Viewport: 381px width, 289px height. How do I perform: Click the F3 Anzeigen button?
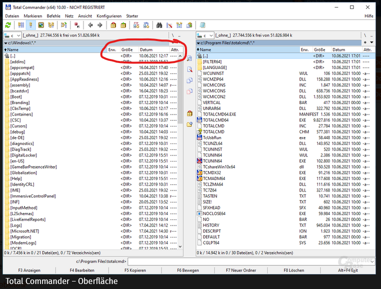29,270
